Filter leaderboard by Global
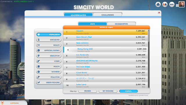 coord(128,91)
